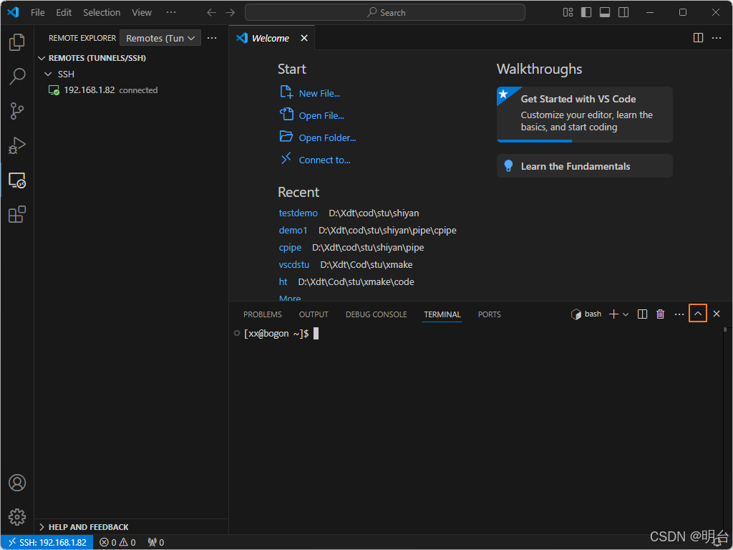Switch to the TERMINAL tab
This screenshot has width=733, height=550.
pyautogui.click(x=442, y=314)
